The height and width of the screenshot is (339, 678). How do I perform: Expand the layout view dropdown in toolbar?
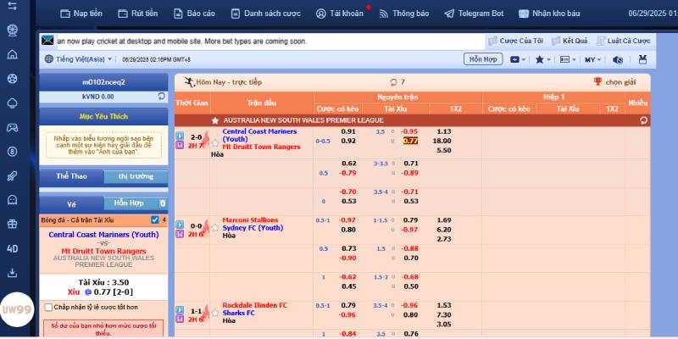[x=568, y=59]
